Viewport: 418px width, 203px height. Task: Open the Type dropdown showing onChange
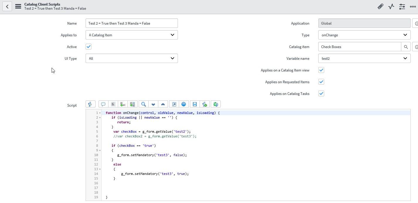click(x=364, y=35)
